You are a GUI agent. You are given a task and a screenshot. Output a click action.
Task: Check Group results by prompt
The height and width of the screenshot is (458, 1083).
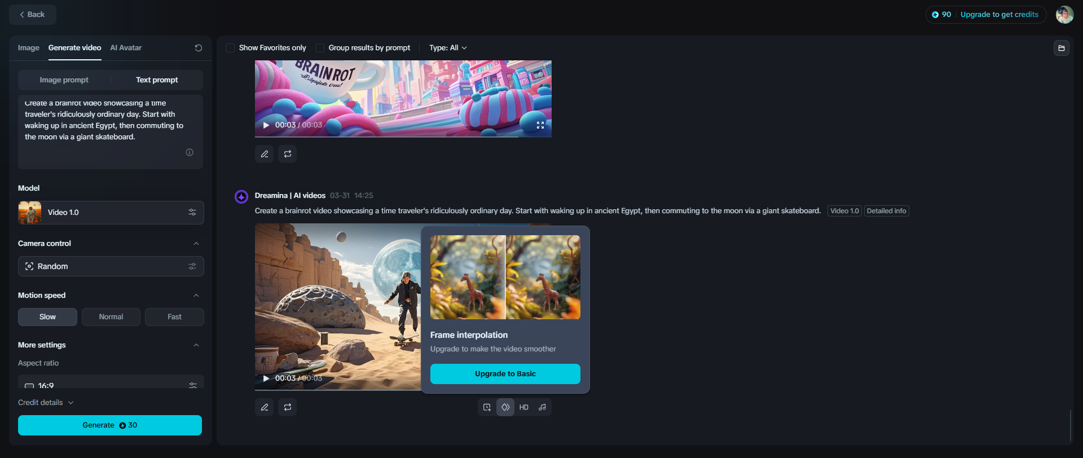(320, 48)
